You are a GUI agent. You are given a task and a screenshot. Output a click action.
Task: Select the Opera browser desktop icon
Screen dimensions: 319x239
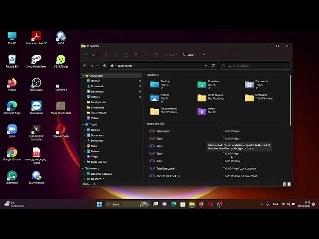tap(61, 131)
